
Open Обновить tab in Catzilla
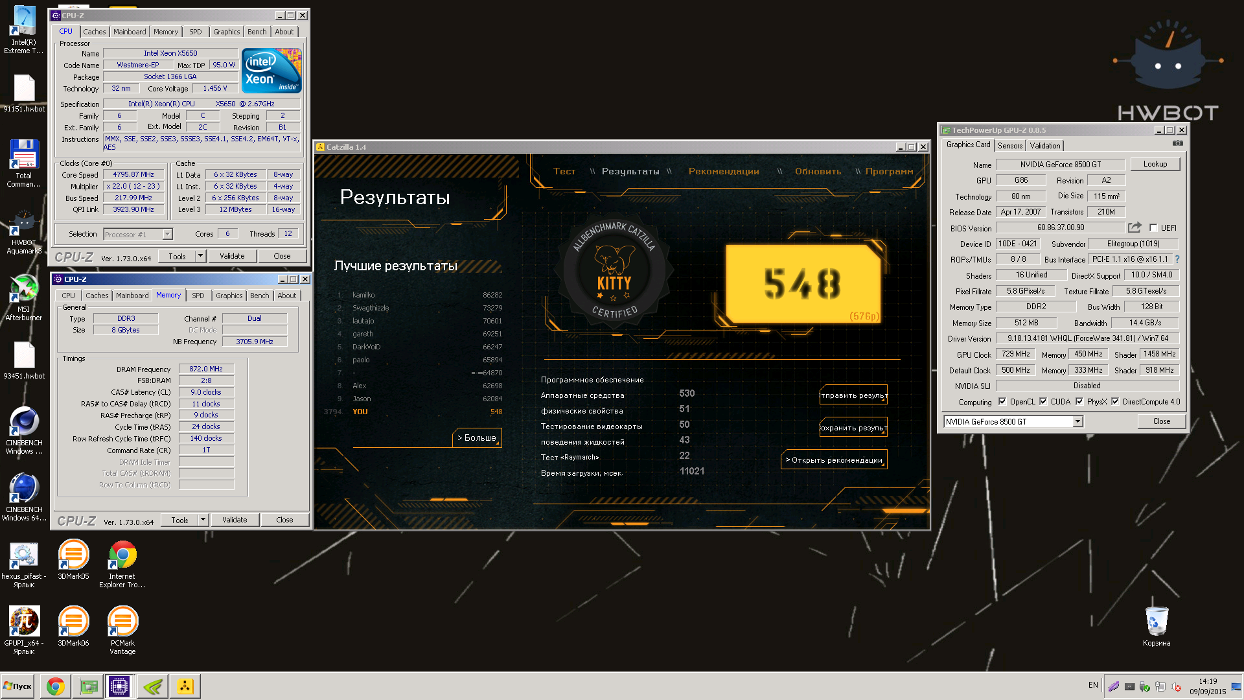818,171
